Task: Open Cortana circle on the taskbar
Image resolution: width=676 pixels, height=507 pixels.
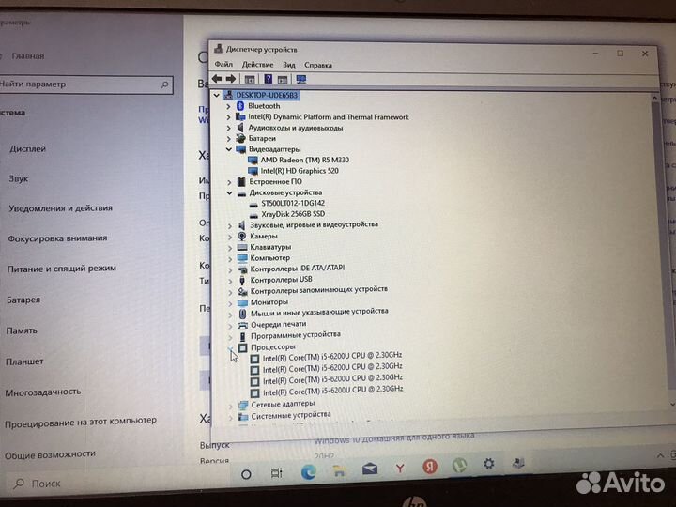Action: (x=246, y=475)
